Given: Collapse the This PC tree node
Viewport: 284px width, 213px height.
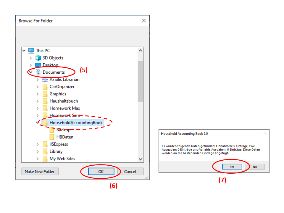Looking at the screenshot, I should pos(24,51).
